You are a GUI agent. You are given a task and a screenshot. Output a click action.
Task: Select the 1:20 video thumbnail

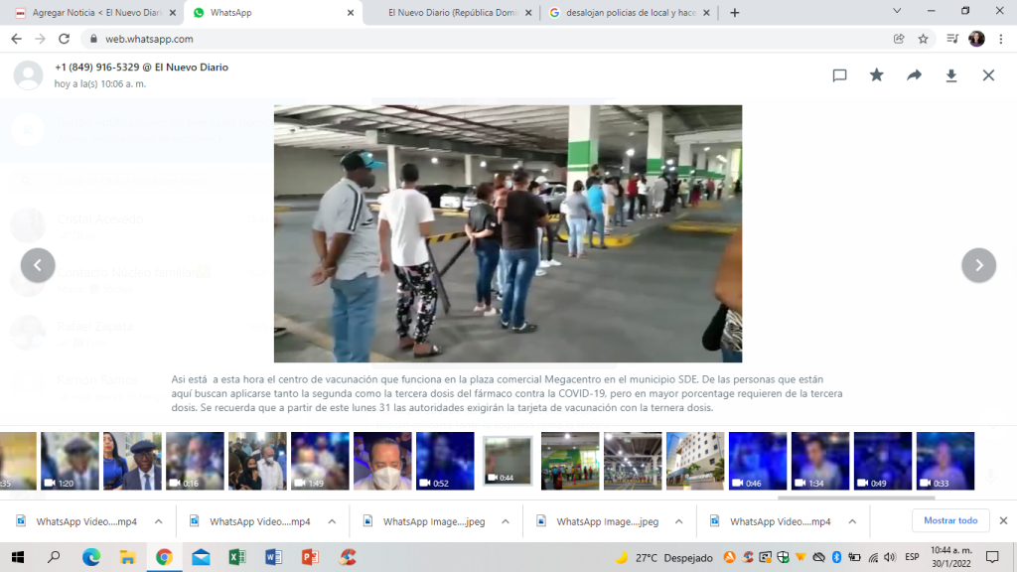pyautogui.click(x=70, y=461)
